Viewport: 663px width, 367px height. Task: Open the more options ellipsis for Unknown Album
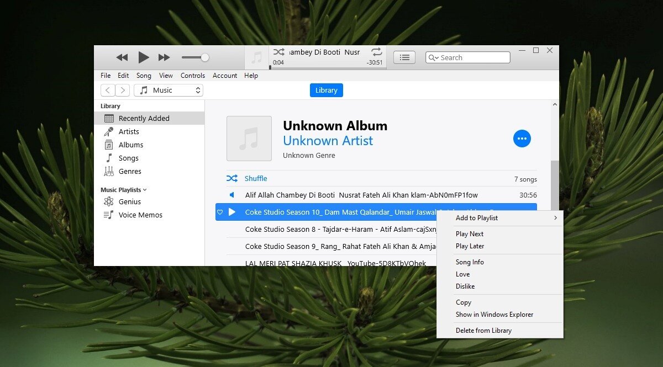click(x=522, y=139)
